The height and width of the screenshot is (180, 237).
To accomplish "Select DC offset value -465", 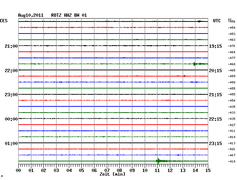I will [x=232, y=71].
